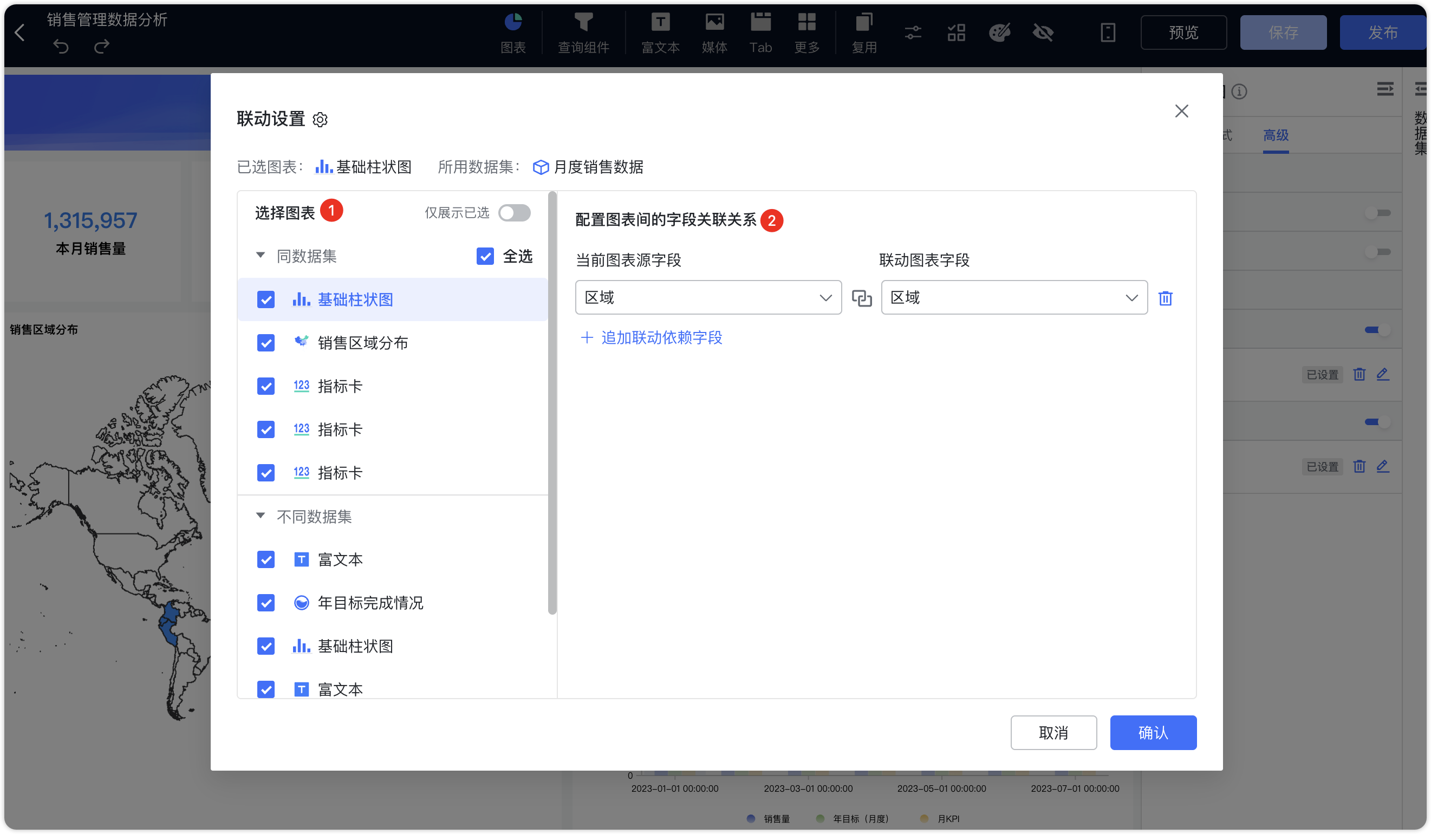Image resolution: width=1431 pixels, height=834 pixels.
Task: Open the theme palette icon
Action: pyautogui.click(x=999, y=32)
